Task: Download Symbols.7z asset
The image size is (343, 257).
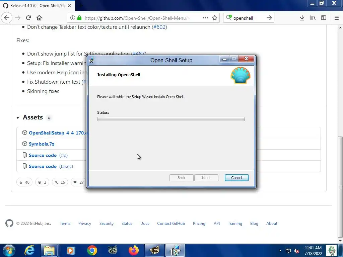Action: point(42,144)
